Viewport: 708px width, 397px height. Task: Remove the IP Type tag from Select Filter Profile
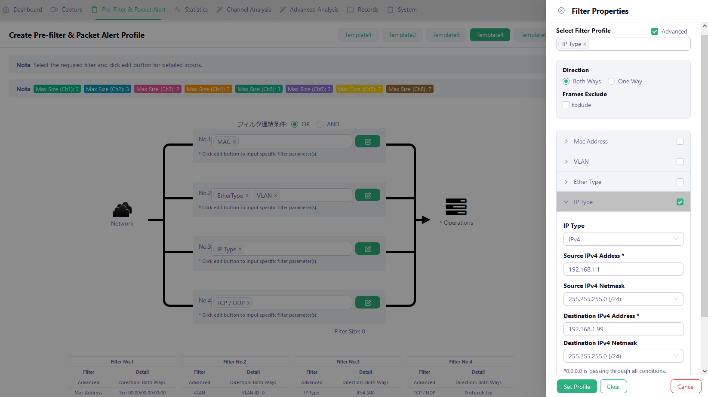(x=585, y=44)
